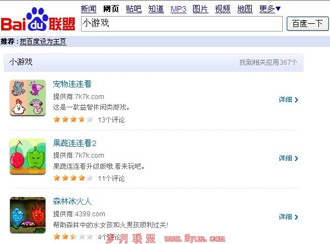Open the 13个评论 reviews link

coord(111,120)
